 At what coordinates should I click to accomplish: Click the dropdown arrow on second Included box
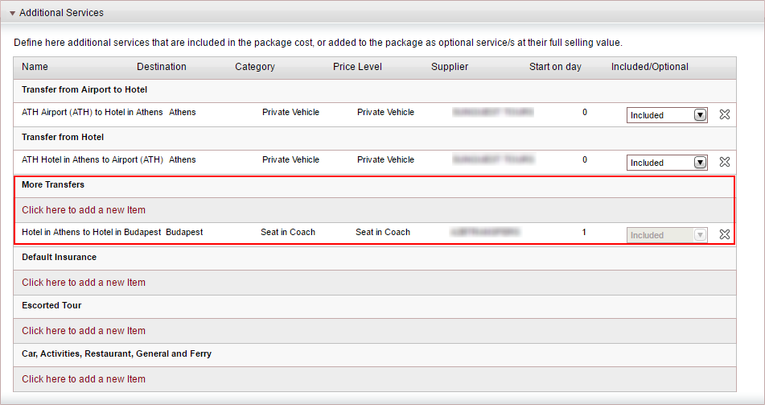click(x=700, y=163)
